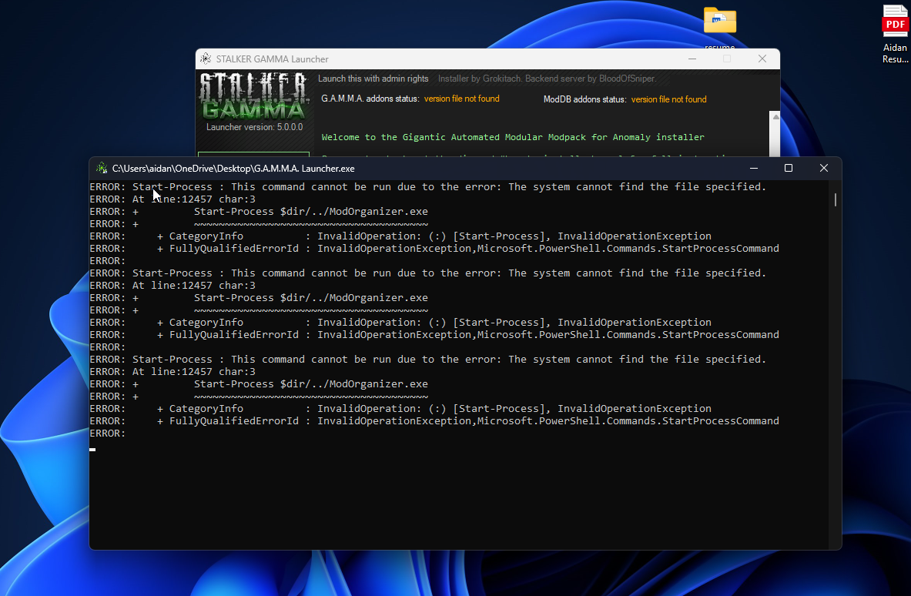Click the green-outlined button below the logo
The height and width of the screenshot is (596, 911).
254,155
